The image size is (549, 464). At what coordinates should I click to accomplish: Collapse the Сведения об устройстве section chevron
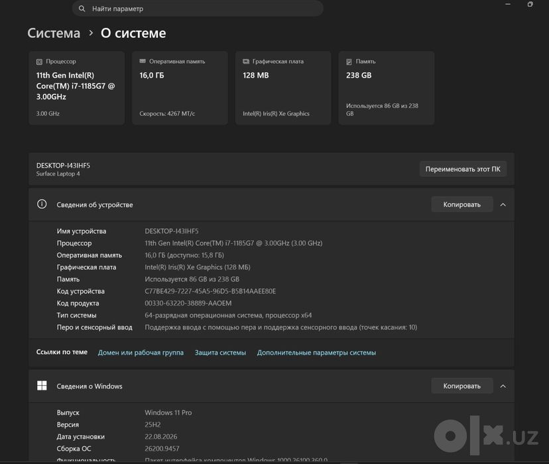click(x=503, y=205)
